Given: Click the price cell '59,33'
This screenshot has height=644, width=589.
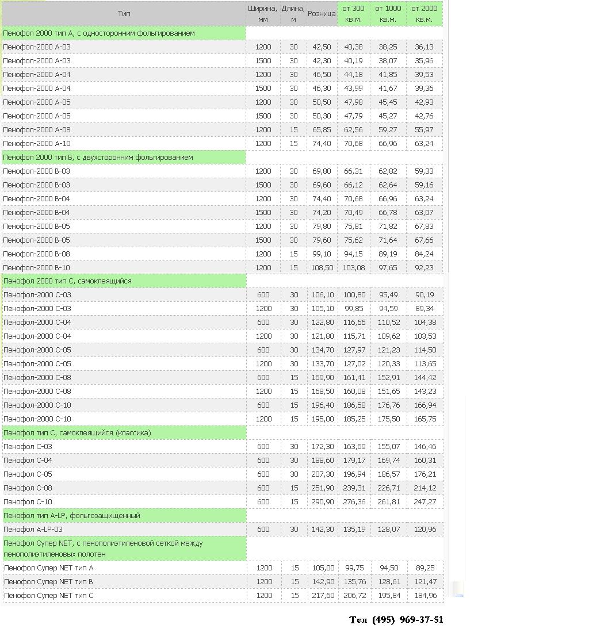Looking at the screenshot, I should (x=424, y=171).
